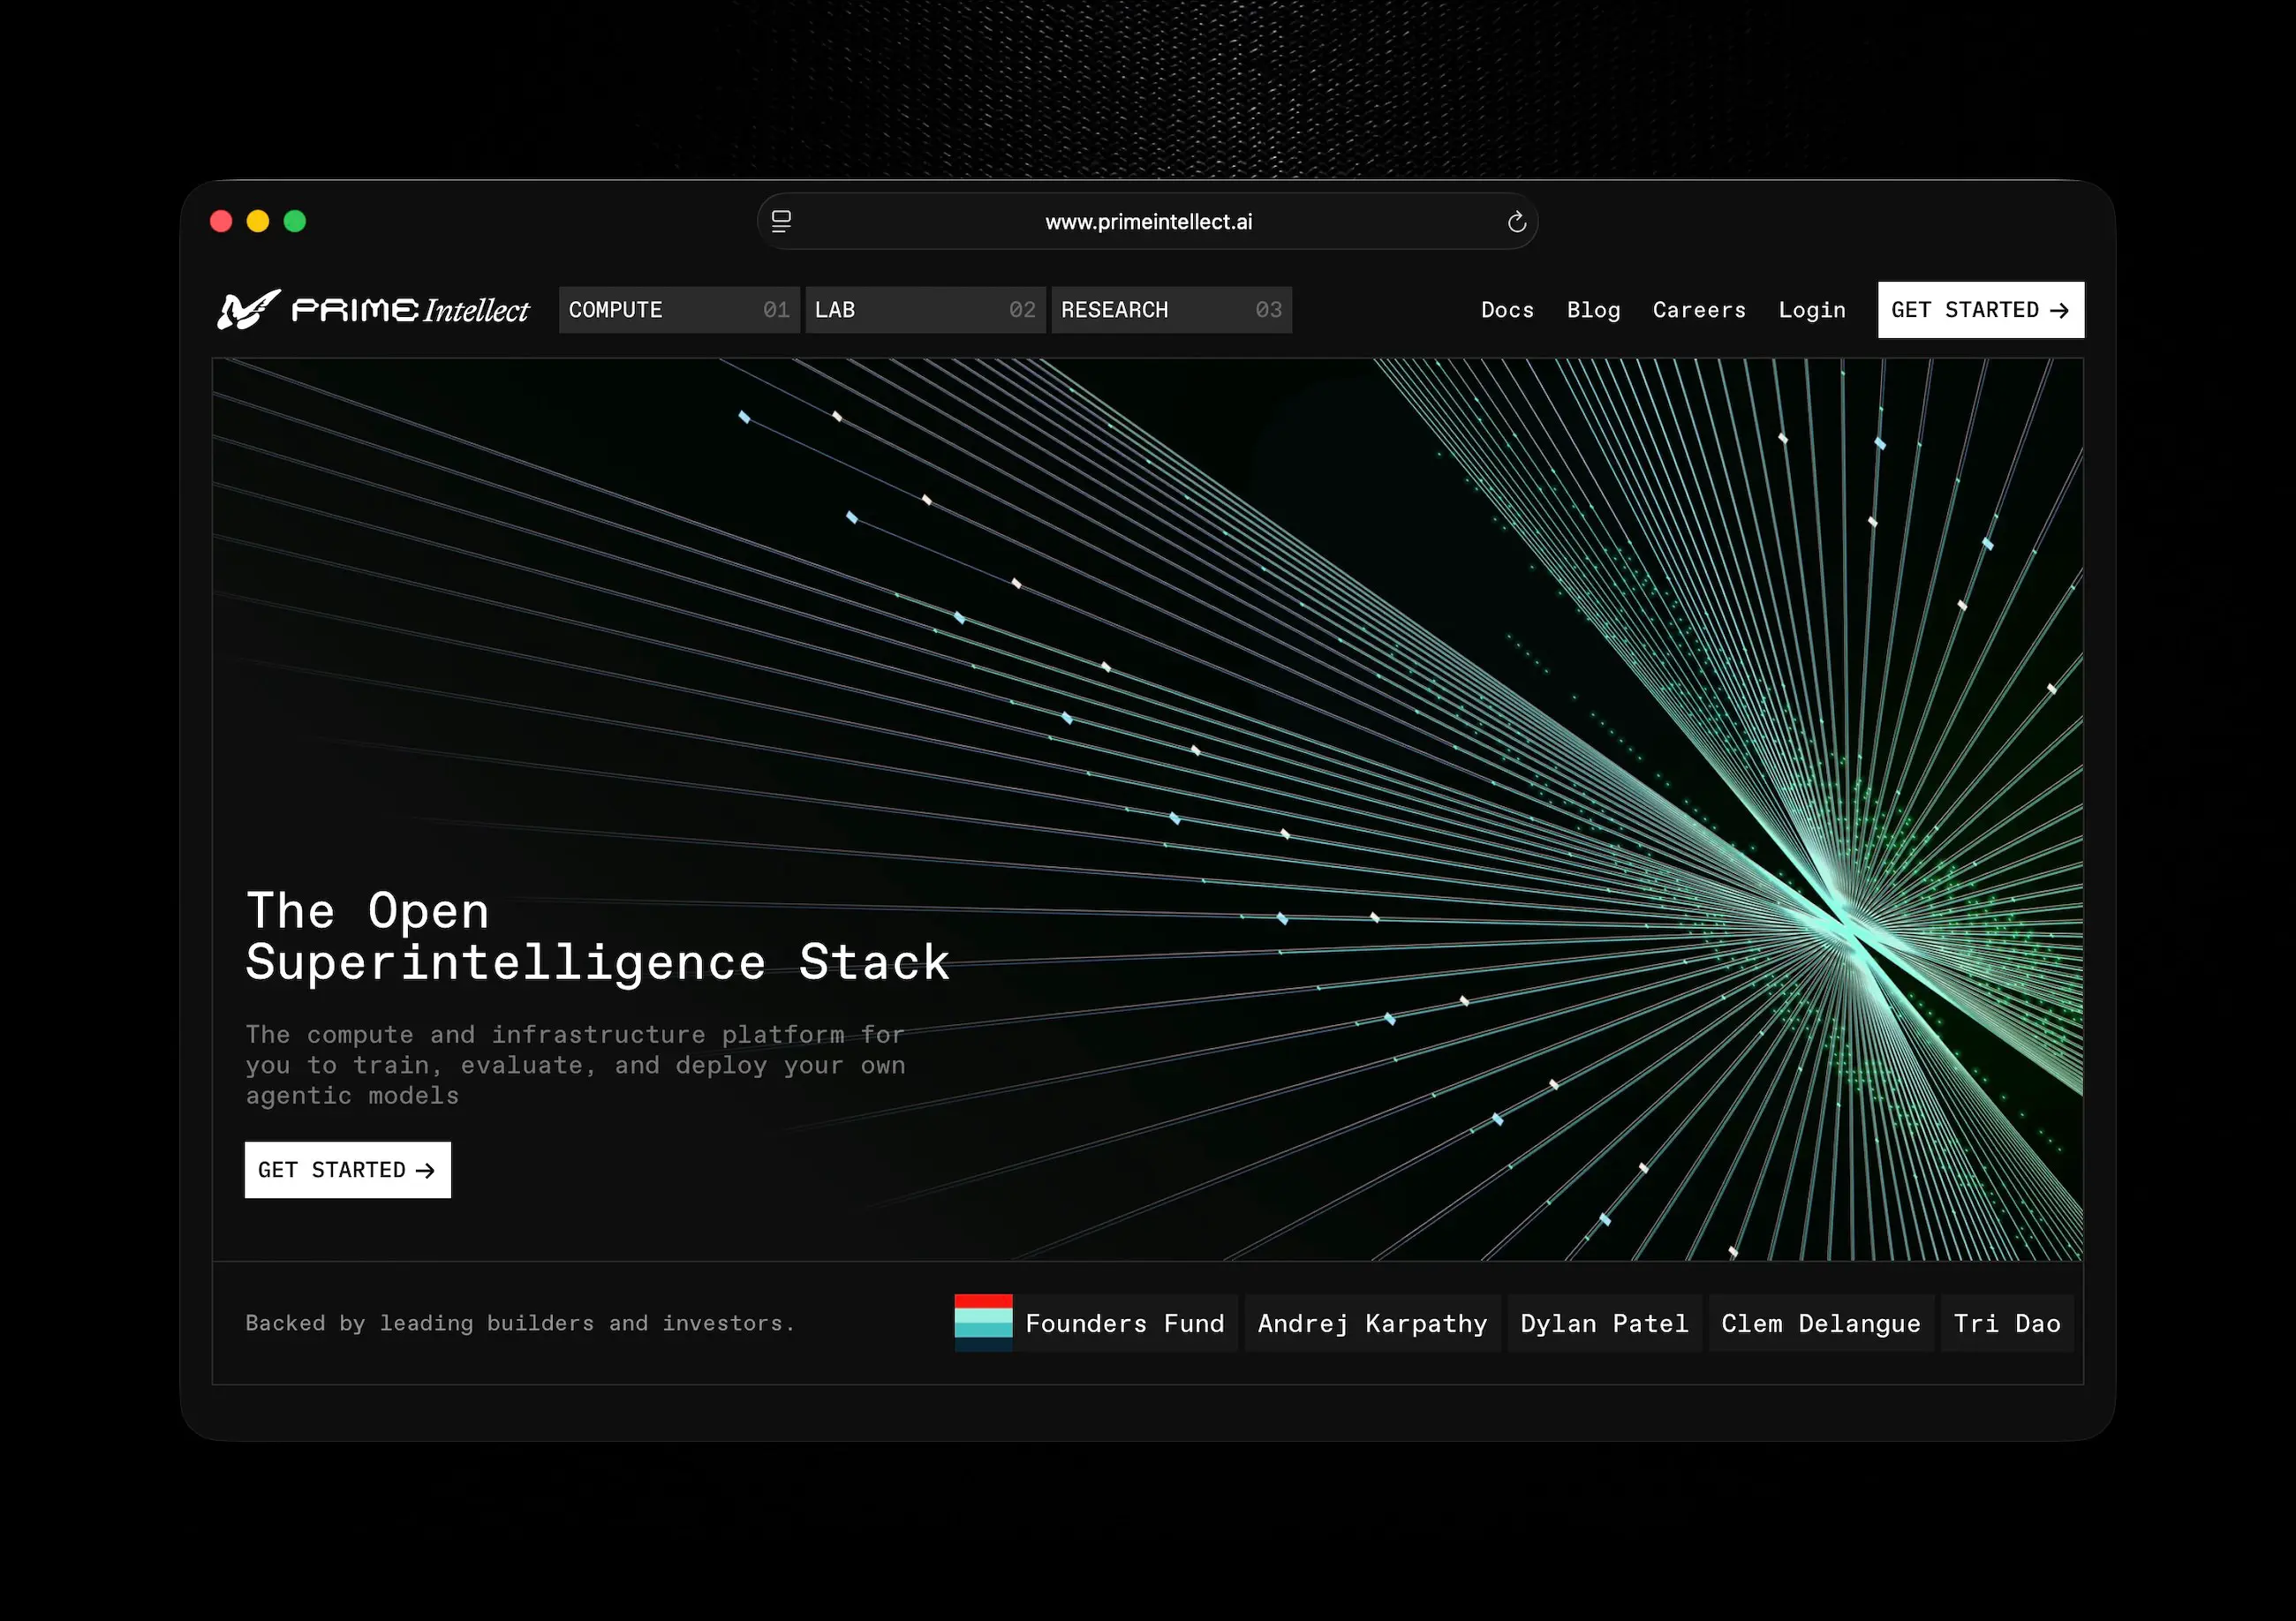Image resolution: width=2296 pixels, height=1621 pixels.
Task: Open the LAB 02 navigation menu
Action: tap(924, 310)
